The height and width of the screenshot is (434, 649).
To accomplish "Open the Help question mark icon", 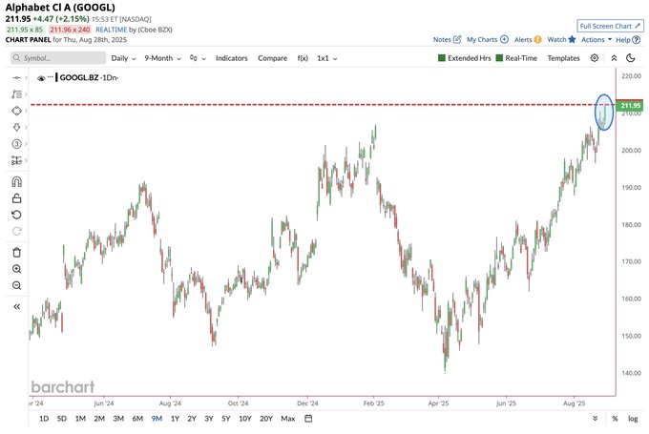I will (x=637, y=40).
